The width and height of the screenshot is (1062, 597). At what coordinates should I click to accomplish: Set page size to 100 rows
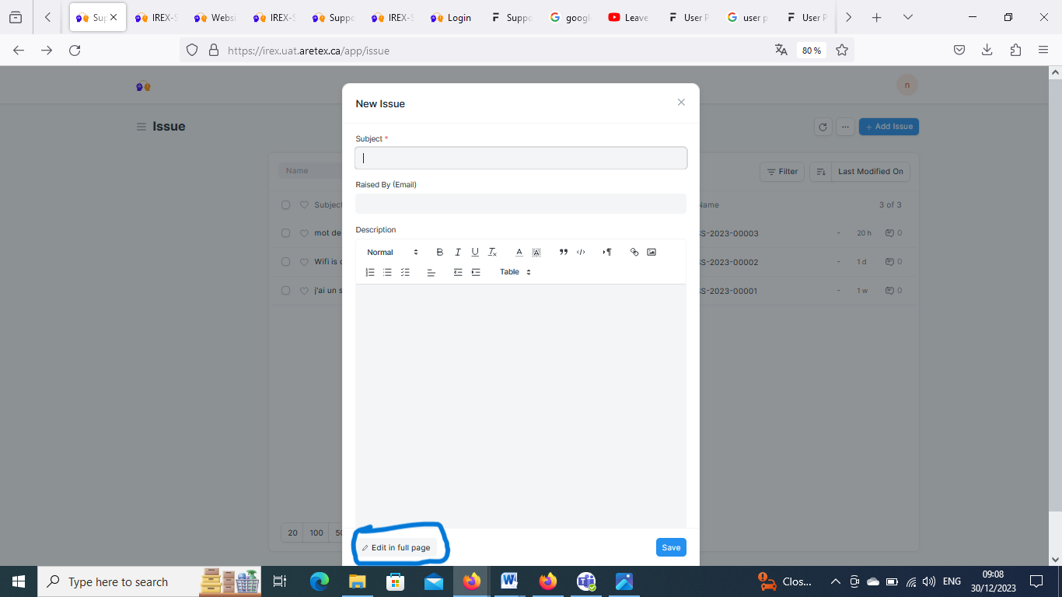pyautogui.click(x=316, y=533)
